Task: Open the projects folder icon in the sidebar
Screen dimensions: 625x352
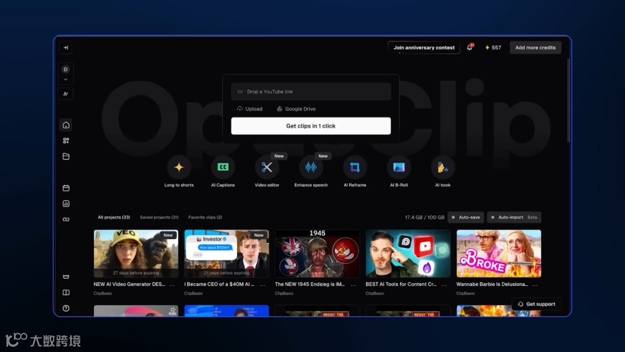Action: pos(66,156)
